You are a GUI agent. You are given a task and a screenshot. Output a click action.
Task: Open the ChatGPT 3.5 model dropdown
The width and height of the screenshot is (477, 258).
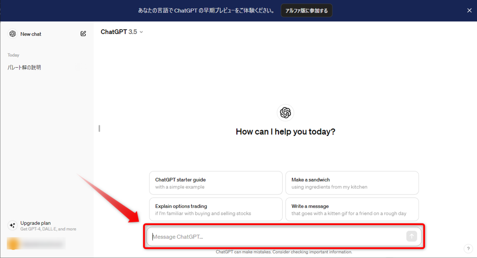tap(122, 32)
